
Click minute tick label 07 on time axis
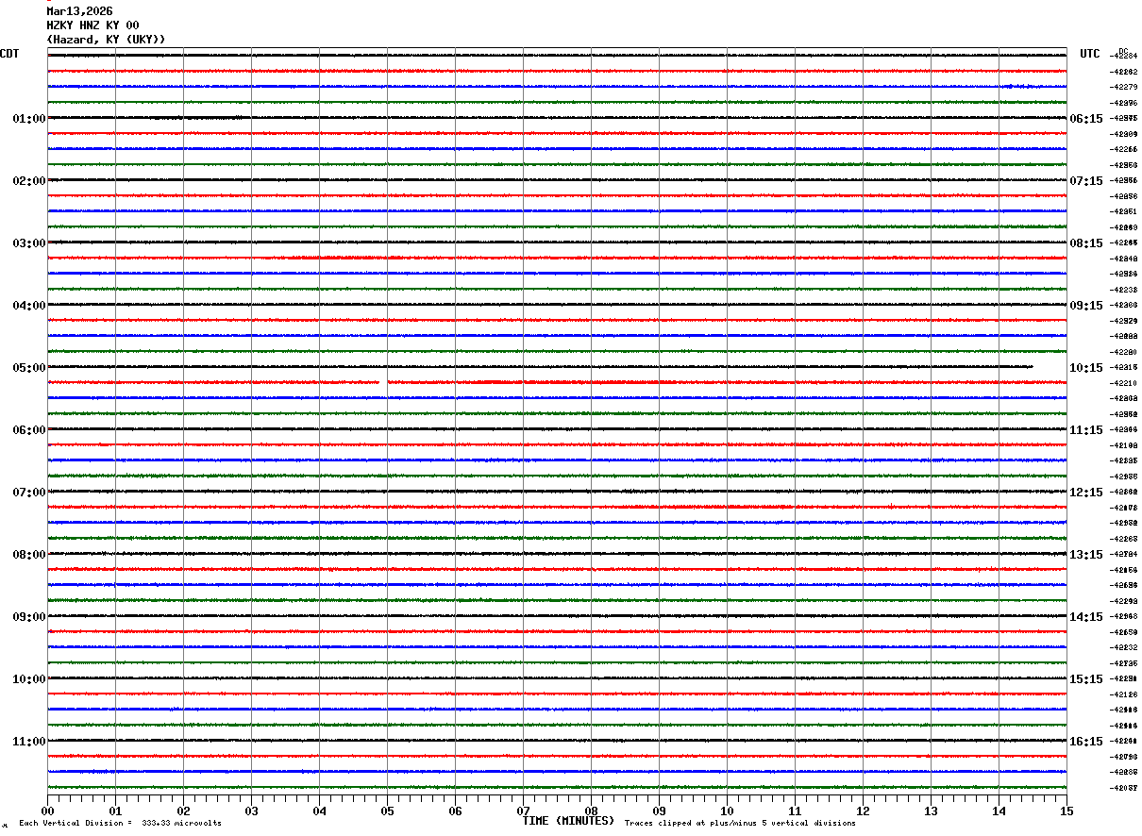click(523, 811)
